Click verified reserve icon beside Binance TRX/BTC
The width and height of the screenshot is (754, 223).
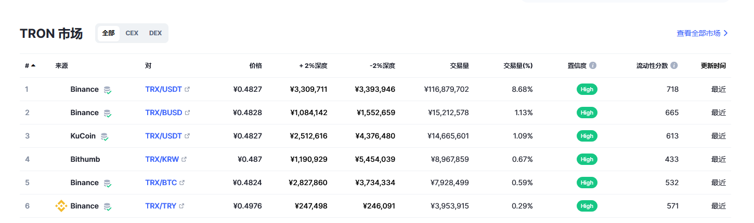point(108,183)
